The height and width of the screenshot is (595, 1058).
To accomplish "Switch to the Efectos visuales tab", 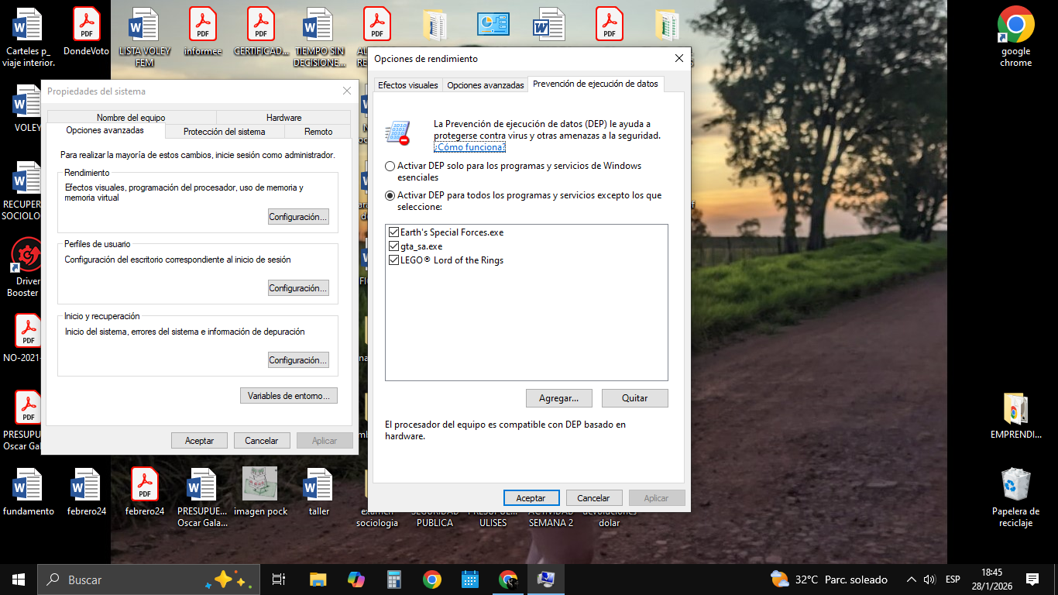I will 408,85.
